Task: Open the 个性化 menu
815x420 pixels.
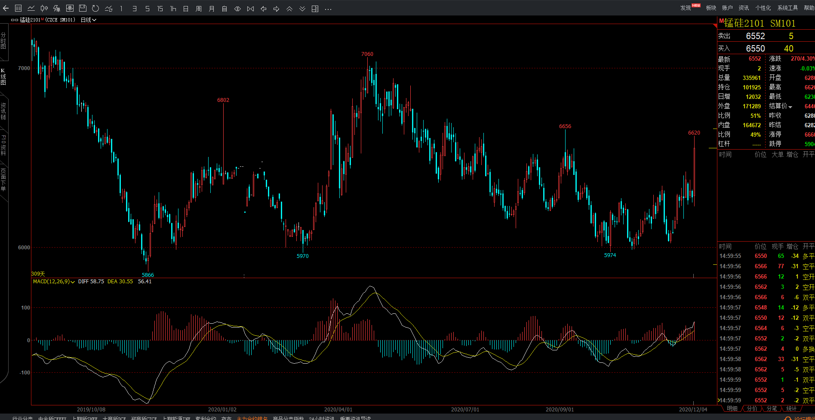Action: pyautogui.click(x=763, y=8)
